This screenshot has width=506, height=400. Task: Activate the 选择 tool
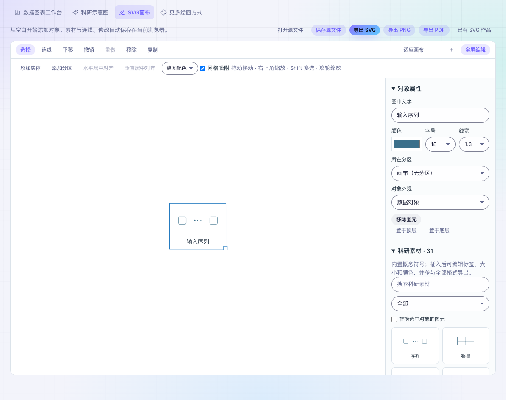pyautogui.click(x=25, y=50)
